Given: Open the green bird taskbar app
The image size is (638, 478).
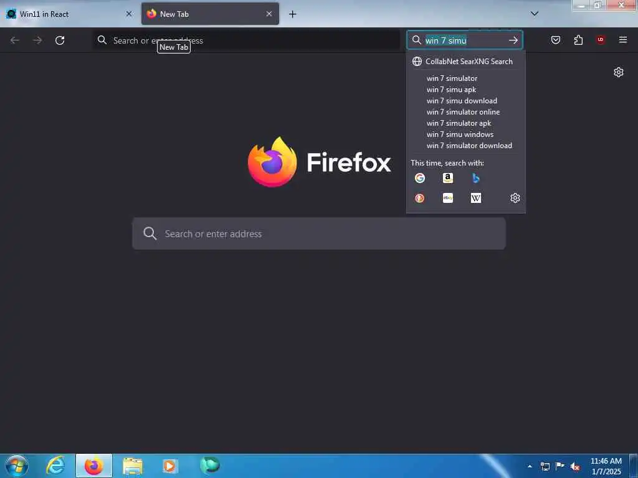Looking at the screenshot, I should 210,466.
